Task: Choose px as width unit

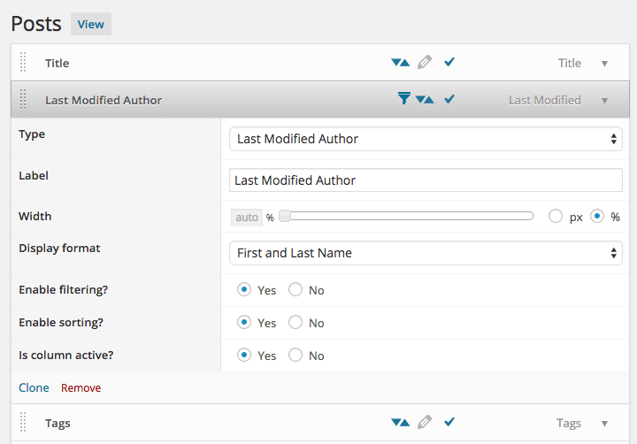Action: click(x=556, y=217)
